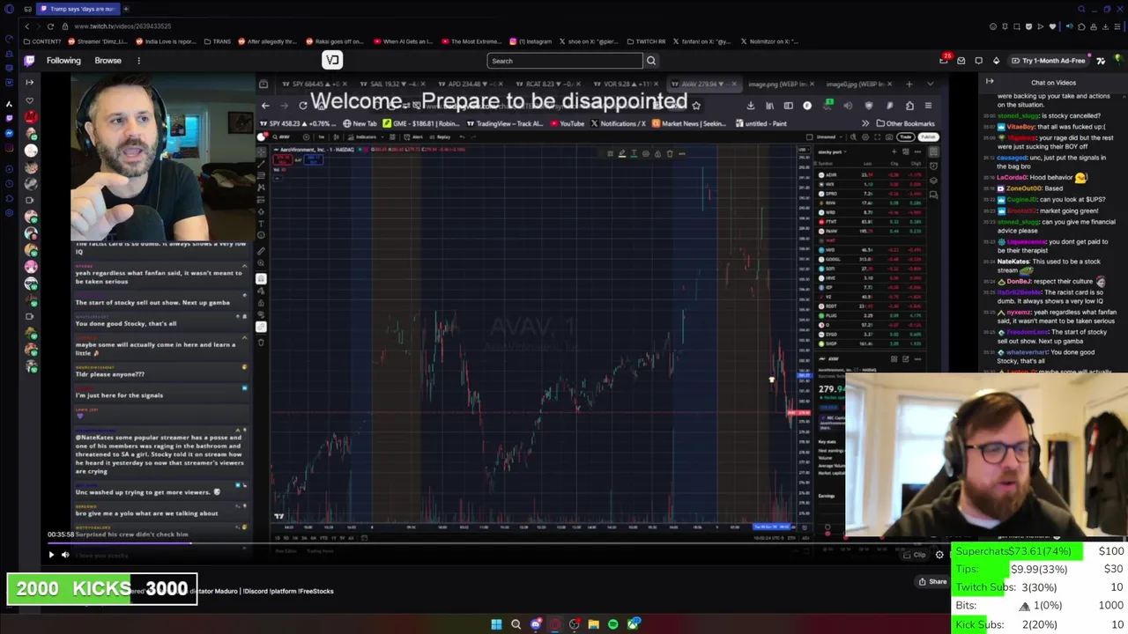Open the 'fanfan! on X' bookmark
The width and height of the screenshot is (1128, 634).
coord(703,41)
